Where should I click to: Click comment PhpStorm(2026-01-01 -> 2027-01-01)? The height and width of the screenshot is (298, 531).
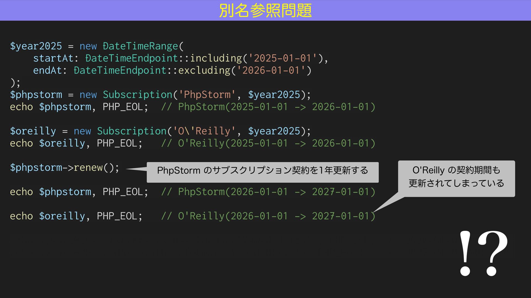268,192
